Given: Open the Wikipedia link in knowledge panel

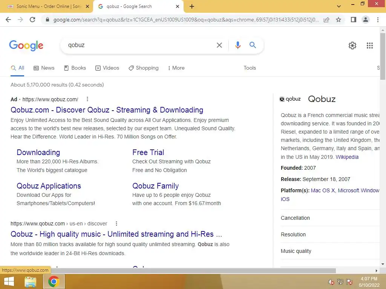Looking at the screenshot, I should click(x=347, y=157).
